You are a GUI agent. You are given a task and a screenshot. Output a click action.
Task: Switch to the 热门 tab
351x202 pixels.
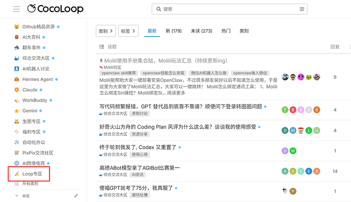[x=226, y=31]
